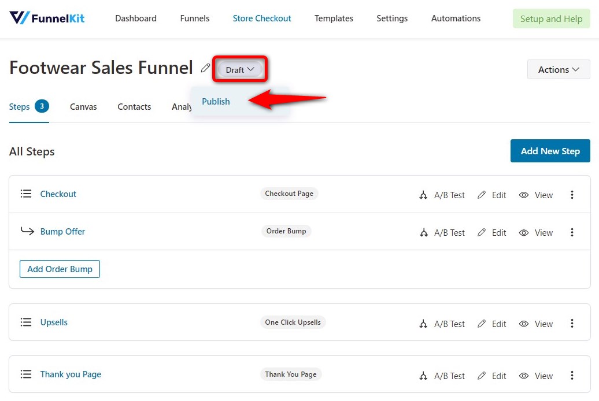View the Upsells step
Image resolution: width=599 pixels, height=401 pixels.
(x=535, y=324)
